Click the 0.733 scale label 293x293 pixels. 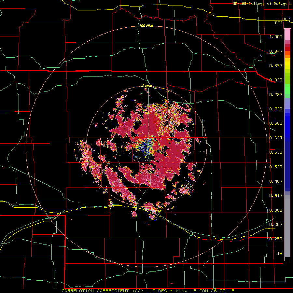coord(276,109)
